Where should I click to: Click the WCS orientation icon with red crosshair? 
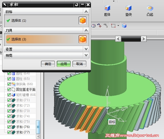click(x=99, y=25)
